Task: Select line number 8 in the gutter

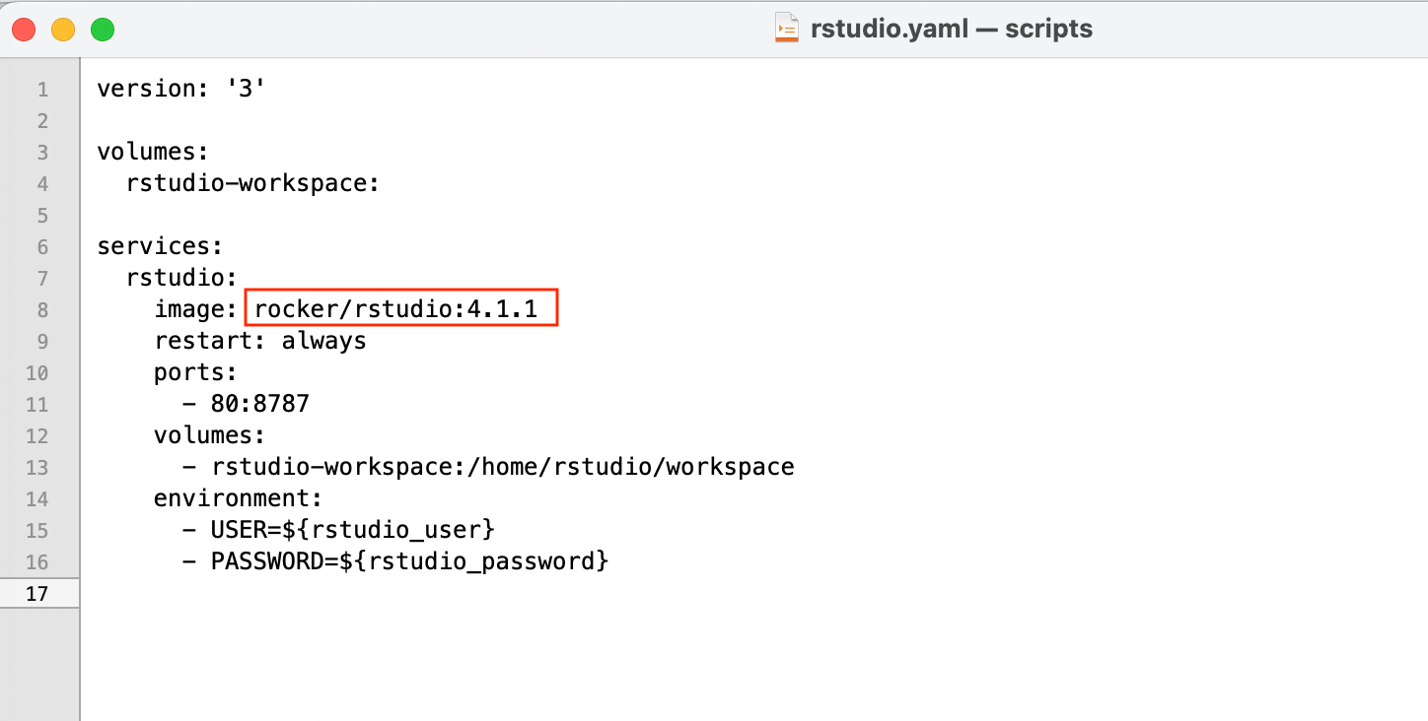Action: [x=42, y=310]
